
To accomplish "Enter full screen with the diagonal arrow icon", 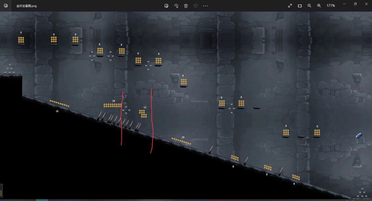I will [x=290, y=6].
